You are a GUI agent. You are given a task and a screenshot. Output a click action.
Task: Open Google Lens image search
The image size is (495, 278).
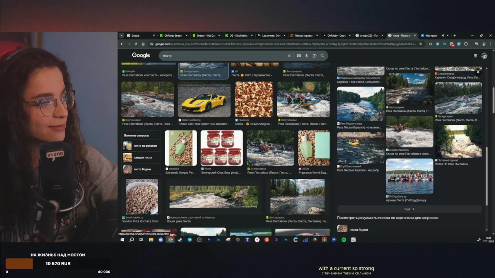pos(314,56)
